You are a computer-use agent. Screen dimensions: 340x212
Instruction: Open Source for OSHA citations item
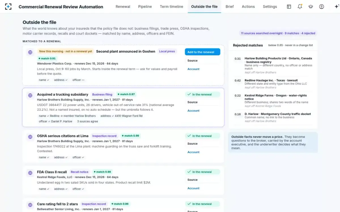pyautogui.click(x=202, y=144)
